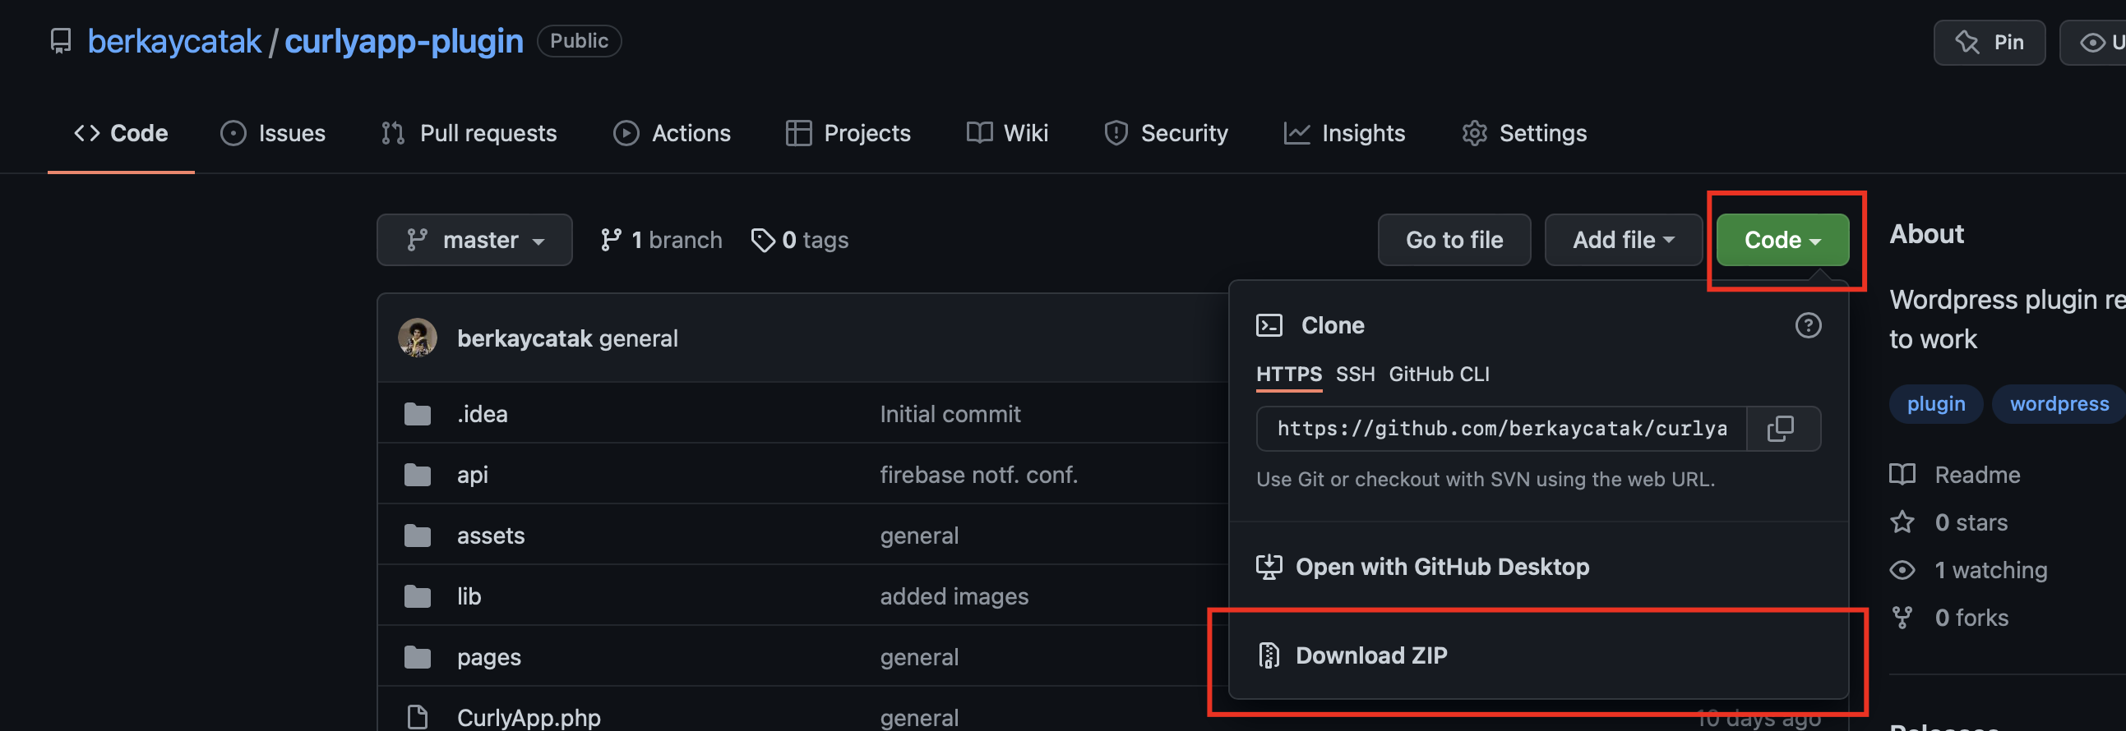Open the commit message 'general' in the pages row
Viewport: 2126px width, 731px height.
tap(919, 658)
